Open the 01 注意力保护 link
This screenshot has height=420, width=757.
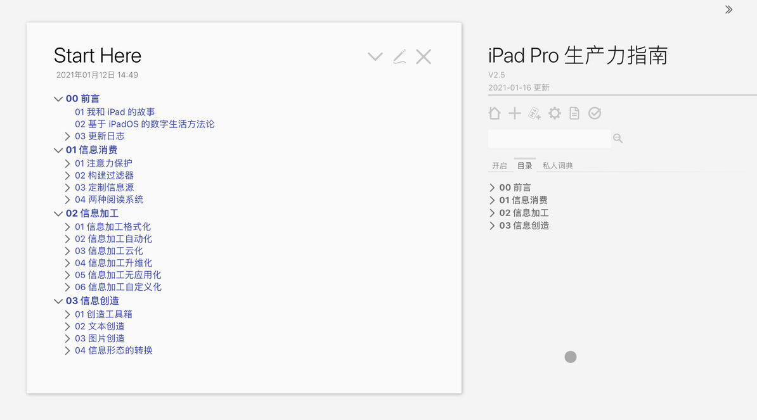click(103, 163)
